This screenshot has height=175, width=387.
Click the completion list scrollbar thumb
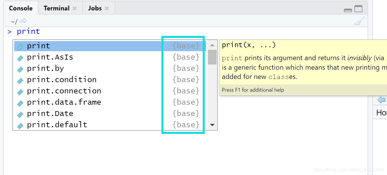[x=212, y=57]
